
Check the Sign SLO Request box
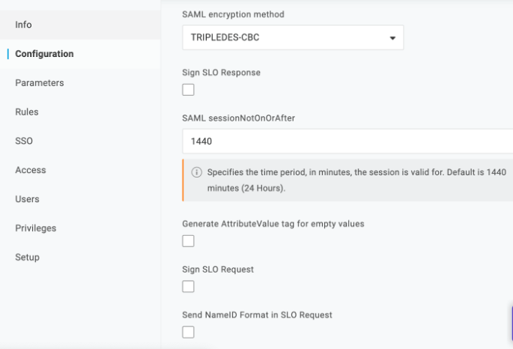[188, 287]
